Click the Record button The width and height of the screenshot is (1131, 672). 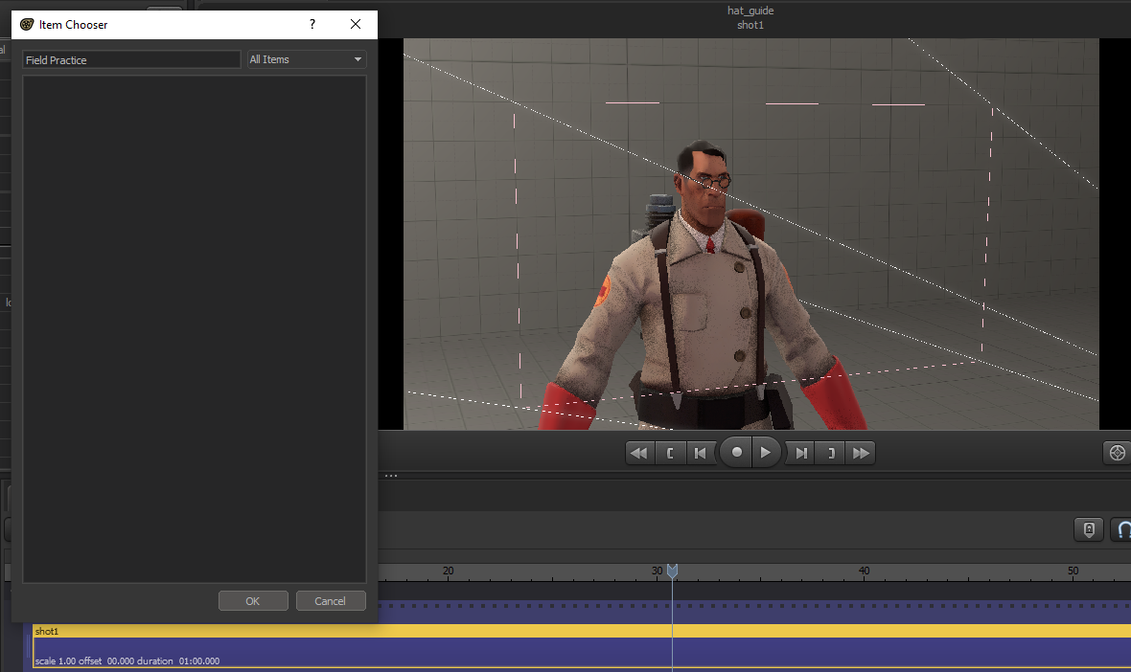click(736, 453)
